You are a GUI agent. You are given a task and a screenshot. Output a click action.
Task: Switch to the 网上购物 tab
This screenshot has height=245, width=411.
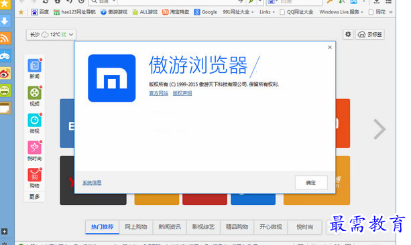point(136,227)
